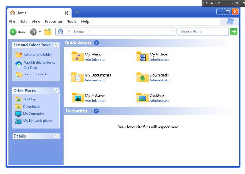Select the My Videos folder icon
245x174 pixels.
[142, 56]
